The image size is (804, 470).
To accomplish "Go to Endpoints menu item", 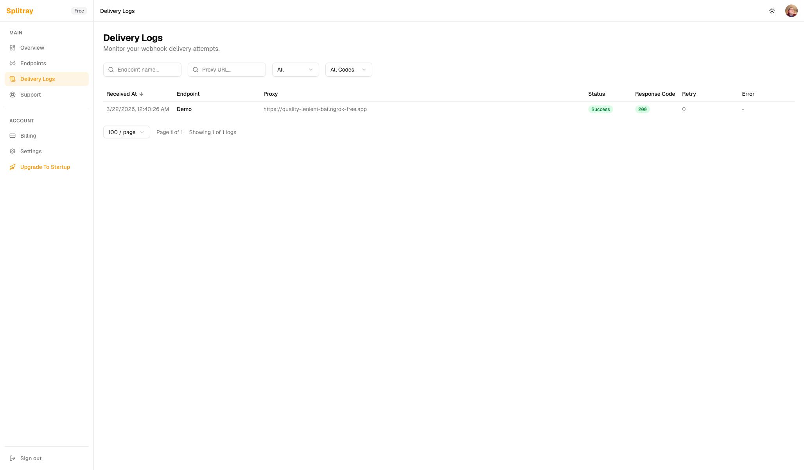I will pos(33,63).
